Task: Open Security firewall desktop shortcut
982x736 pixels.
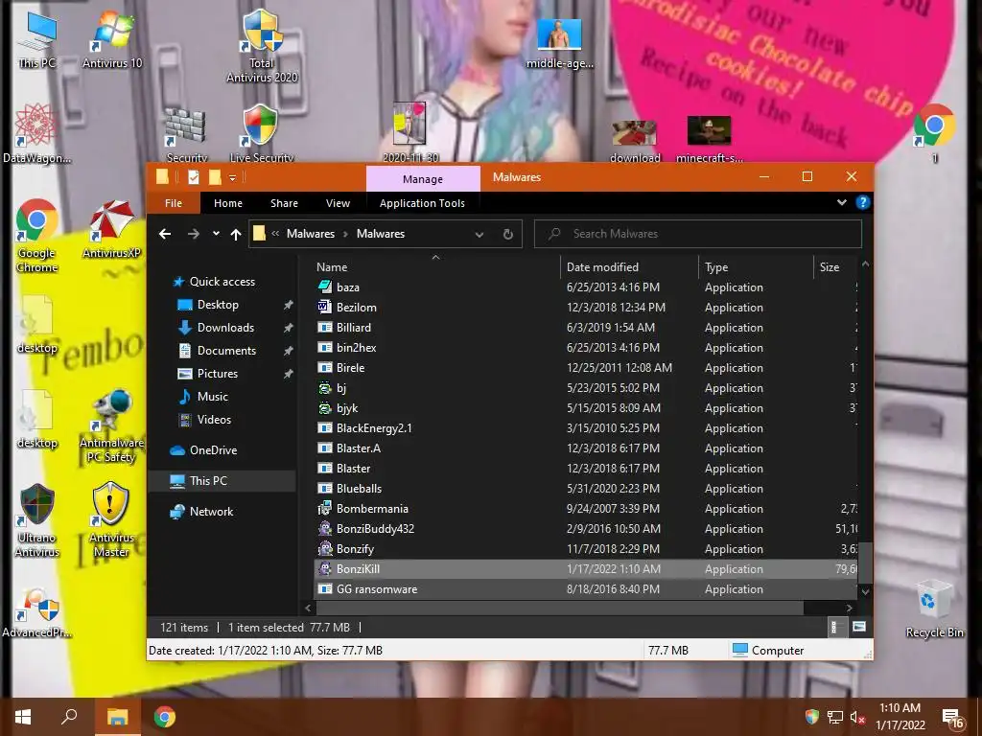Action: [x=186, y=134]
